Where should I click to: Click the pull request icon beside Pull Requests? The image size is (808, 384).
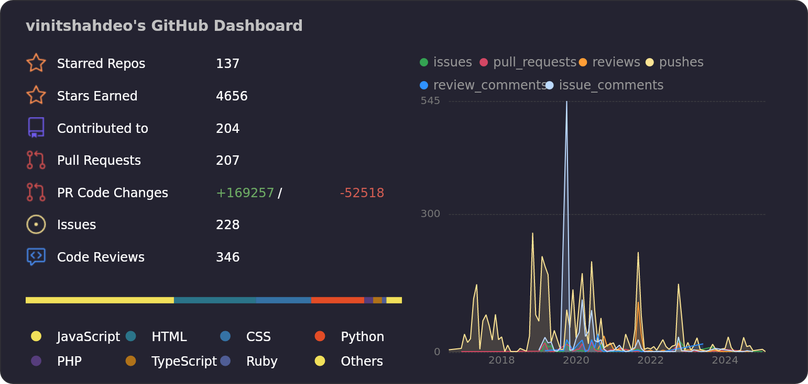tap(36, 160)
